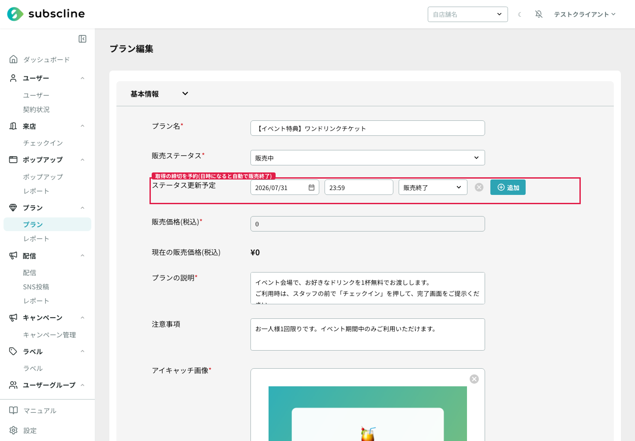Collapse the 基本情報 section chevron
Viewport: 635px width, 441px height.
(185, 93)
